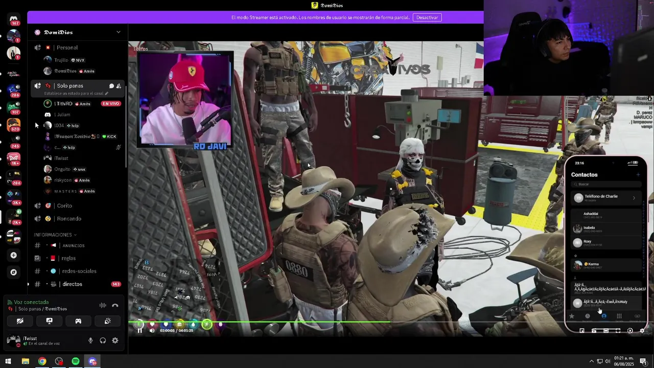
Task: Mute microphone in user panel
Action: click(x=90, y=340)
